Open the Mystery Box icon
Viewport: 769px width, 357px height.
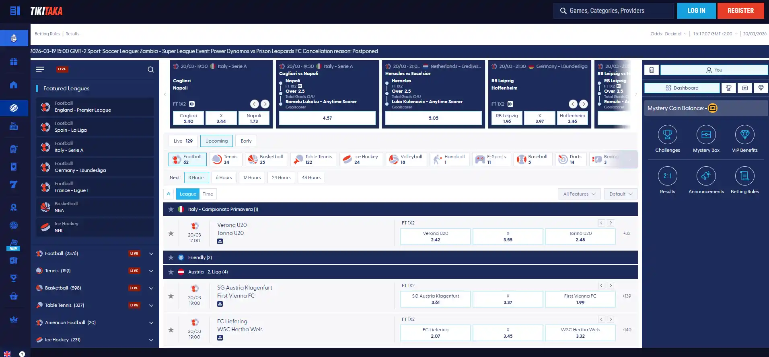coord(706,135)
